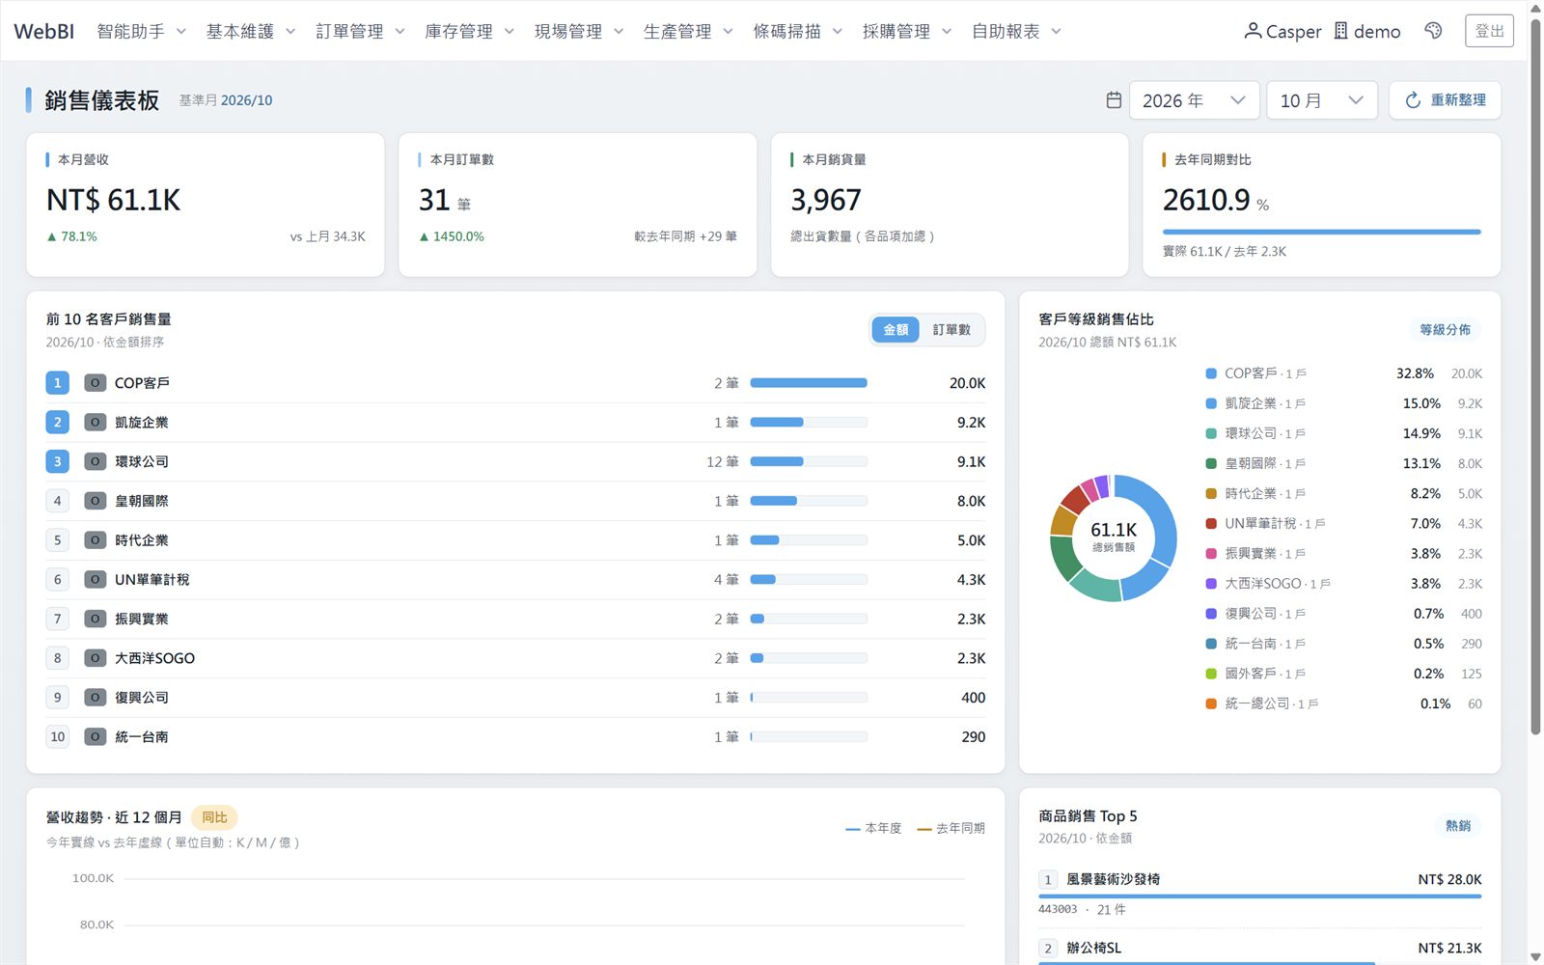Switch top customers view to 金額
The image size is (1544, 965).
(896, 330)
